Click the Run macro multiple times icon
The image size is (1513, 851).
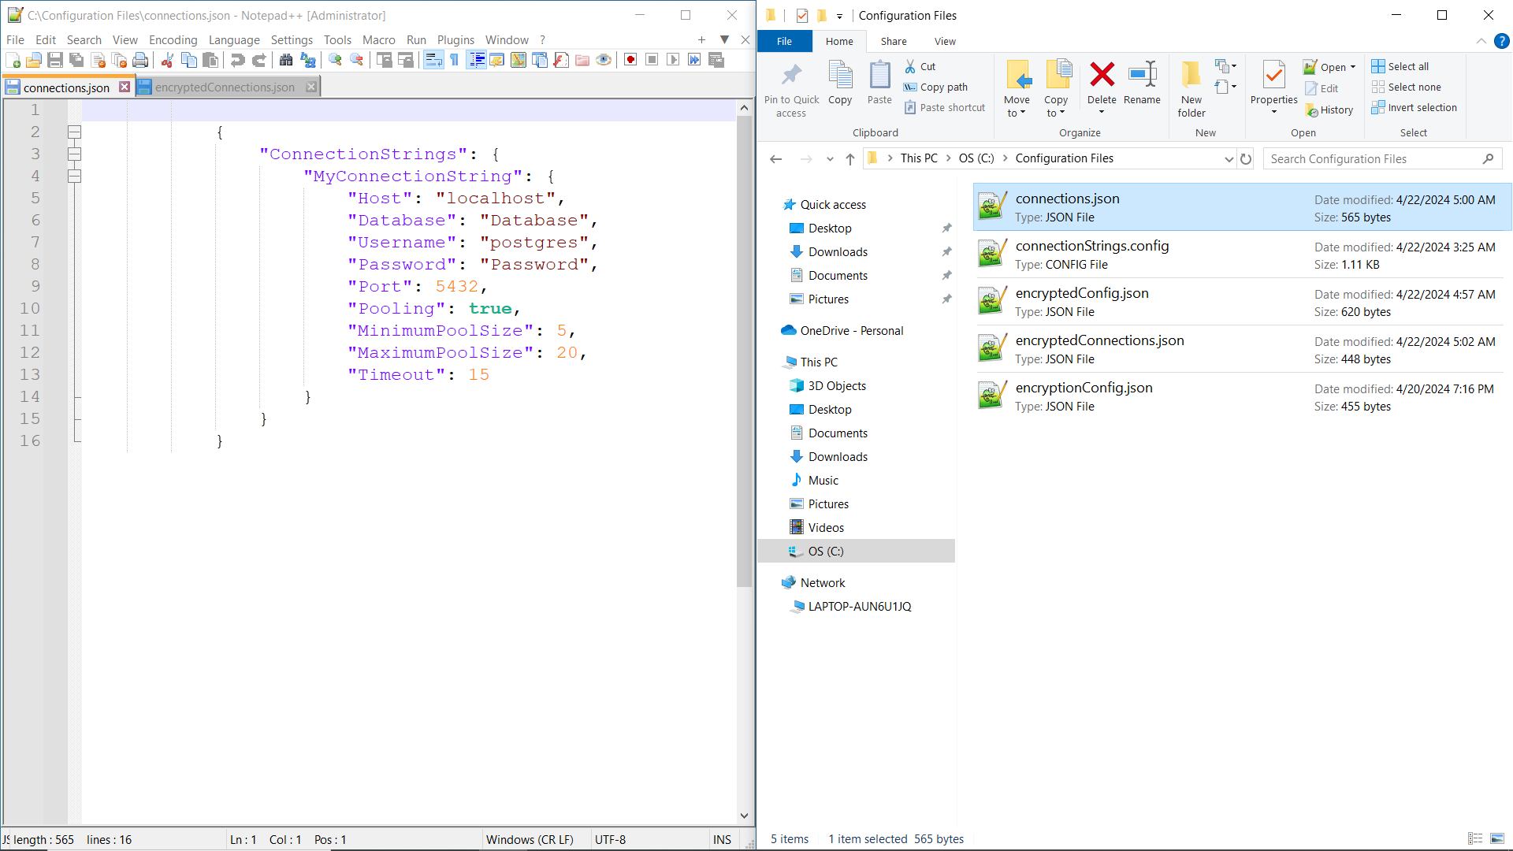click(694, 61)
